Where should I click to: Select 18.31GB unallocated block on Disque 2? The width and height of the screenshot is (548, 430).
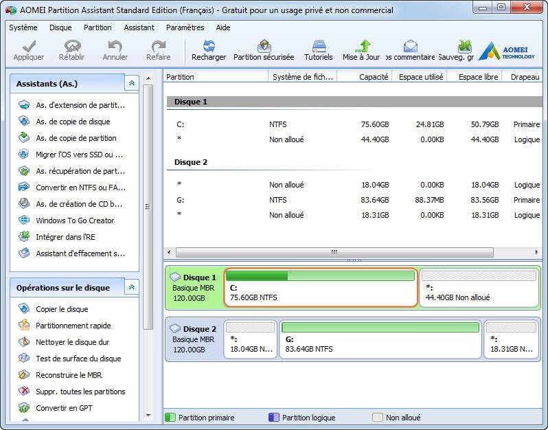click(512, 339)
